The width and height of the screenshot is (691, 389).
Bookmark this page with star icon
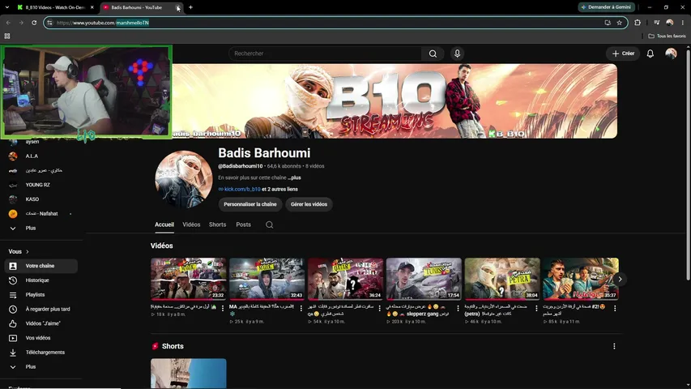pyautogui.click(x=619, y=23)
